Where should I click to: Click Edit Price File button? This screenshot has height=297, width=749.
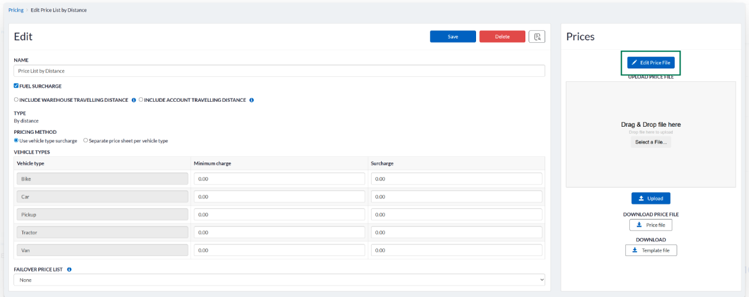pyautogui.click(x=650, y=63)
